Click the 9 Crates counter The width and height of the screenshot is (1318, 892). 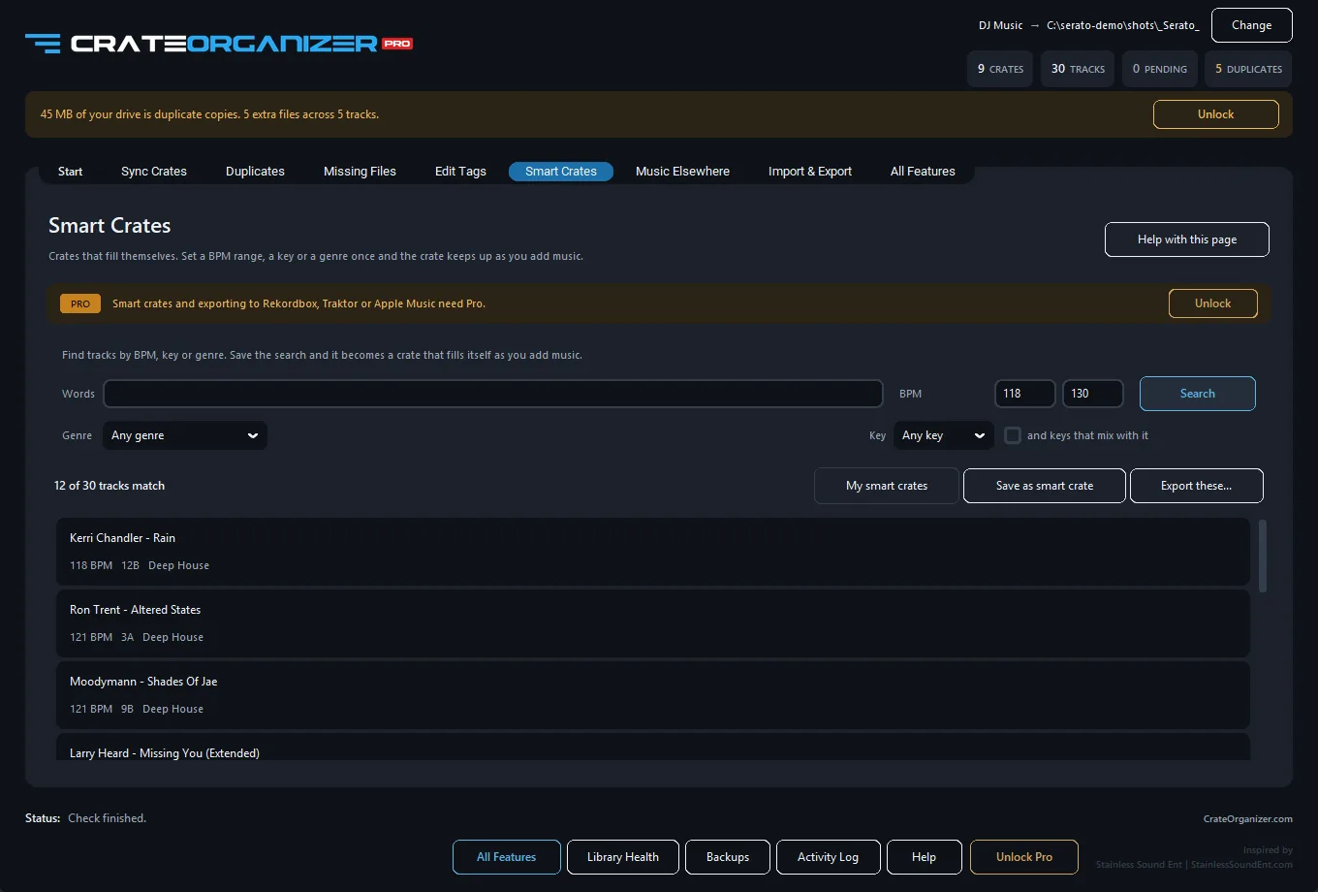click(1000, 69)
